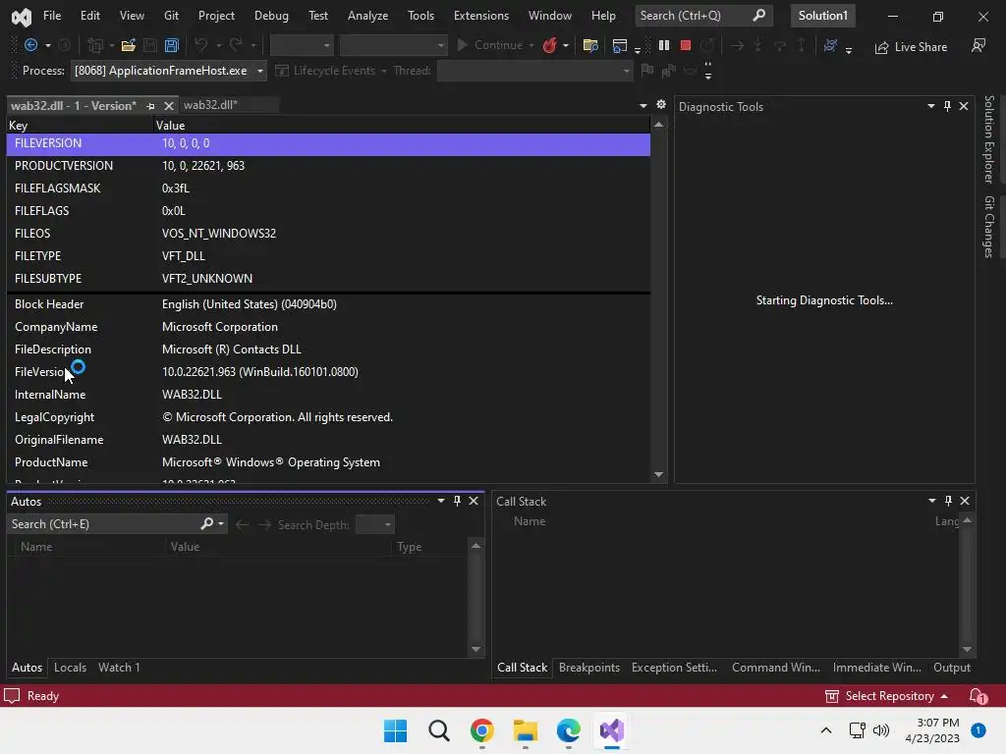Switch to the Output tab
The image size is (1006, 754).
coord(951,668)
